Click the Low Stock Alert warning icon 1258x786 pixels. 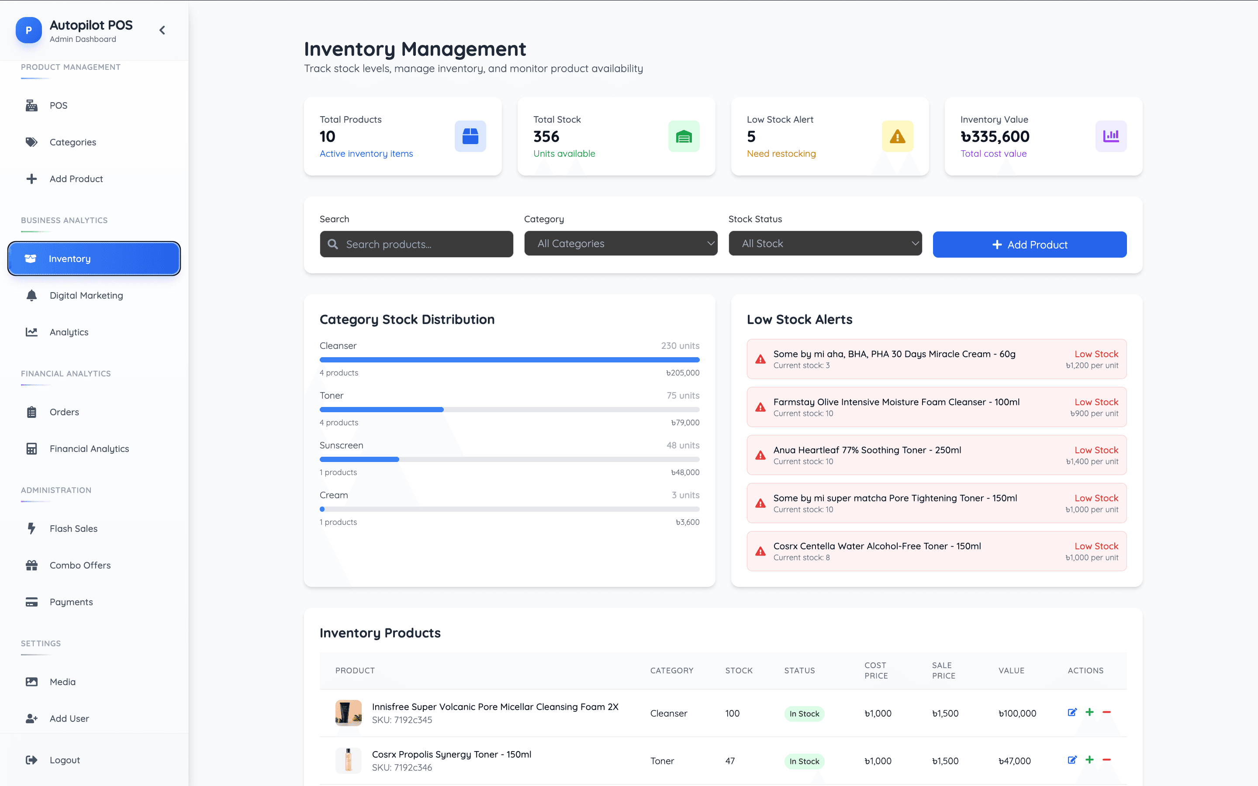click(897, 136)
